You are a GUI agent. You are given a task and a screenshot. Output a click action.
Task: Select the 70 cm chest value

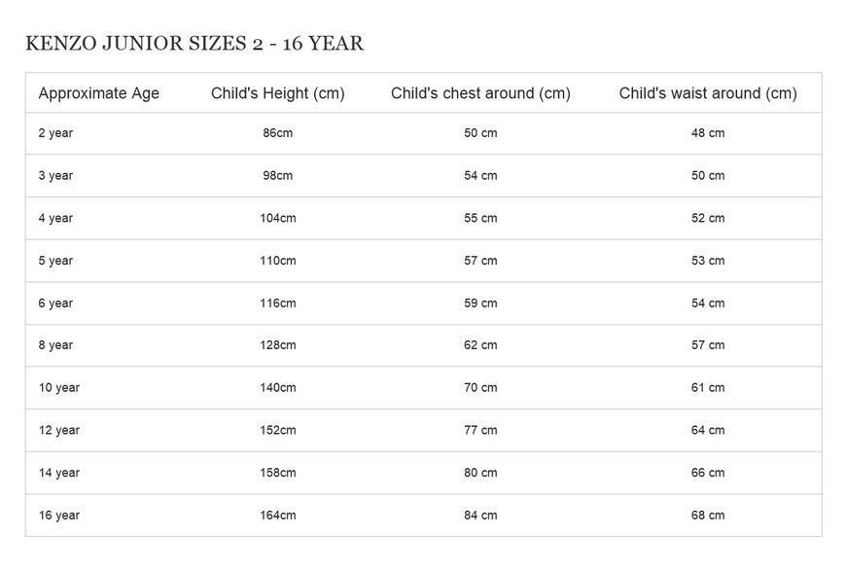tap(480, 387)
